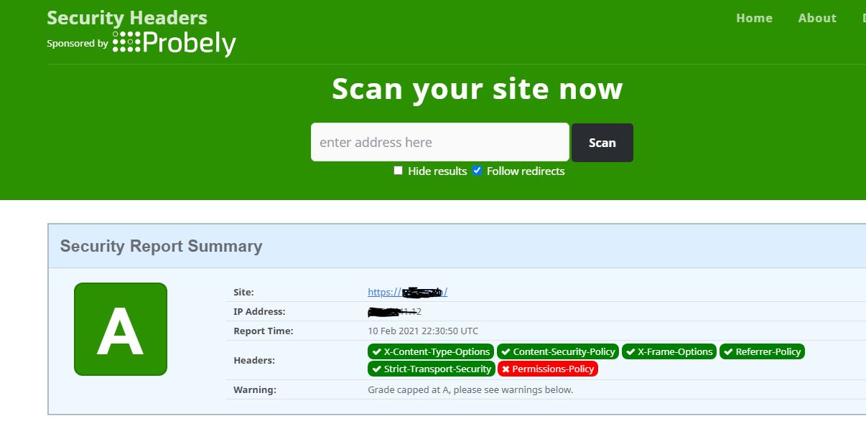Open the Home menu item
The height and width of the screenshot is (426, 866).
[x=754, y=18]
